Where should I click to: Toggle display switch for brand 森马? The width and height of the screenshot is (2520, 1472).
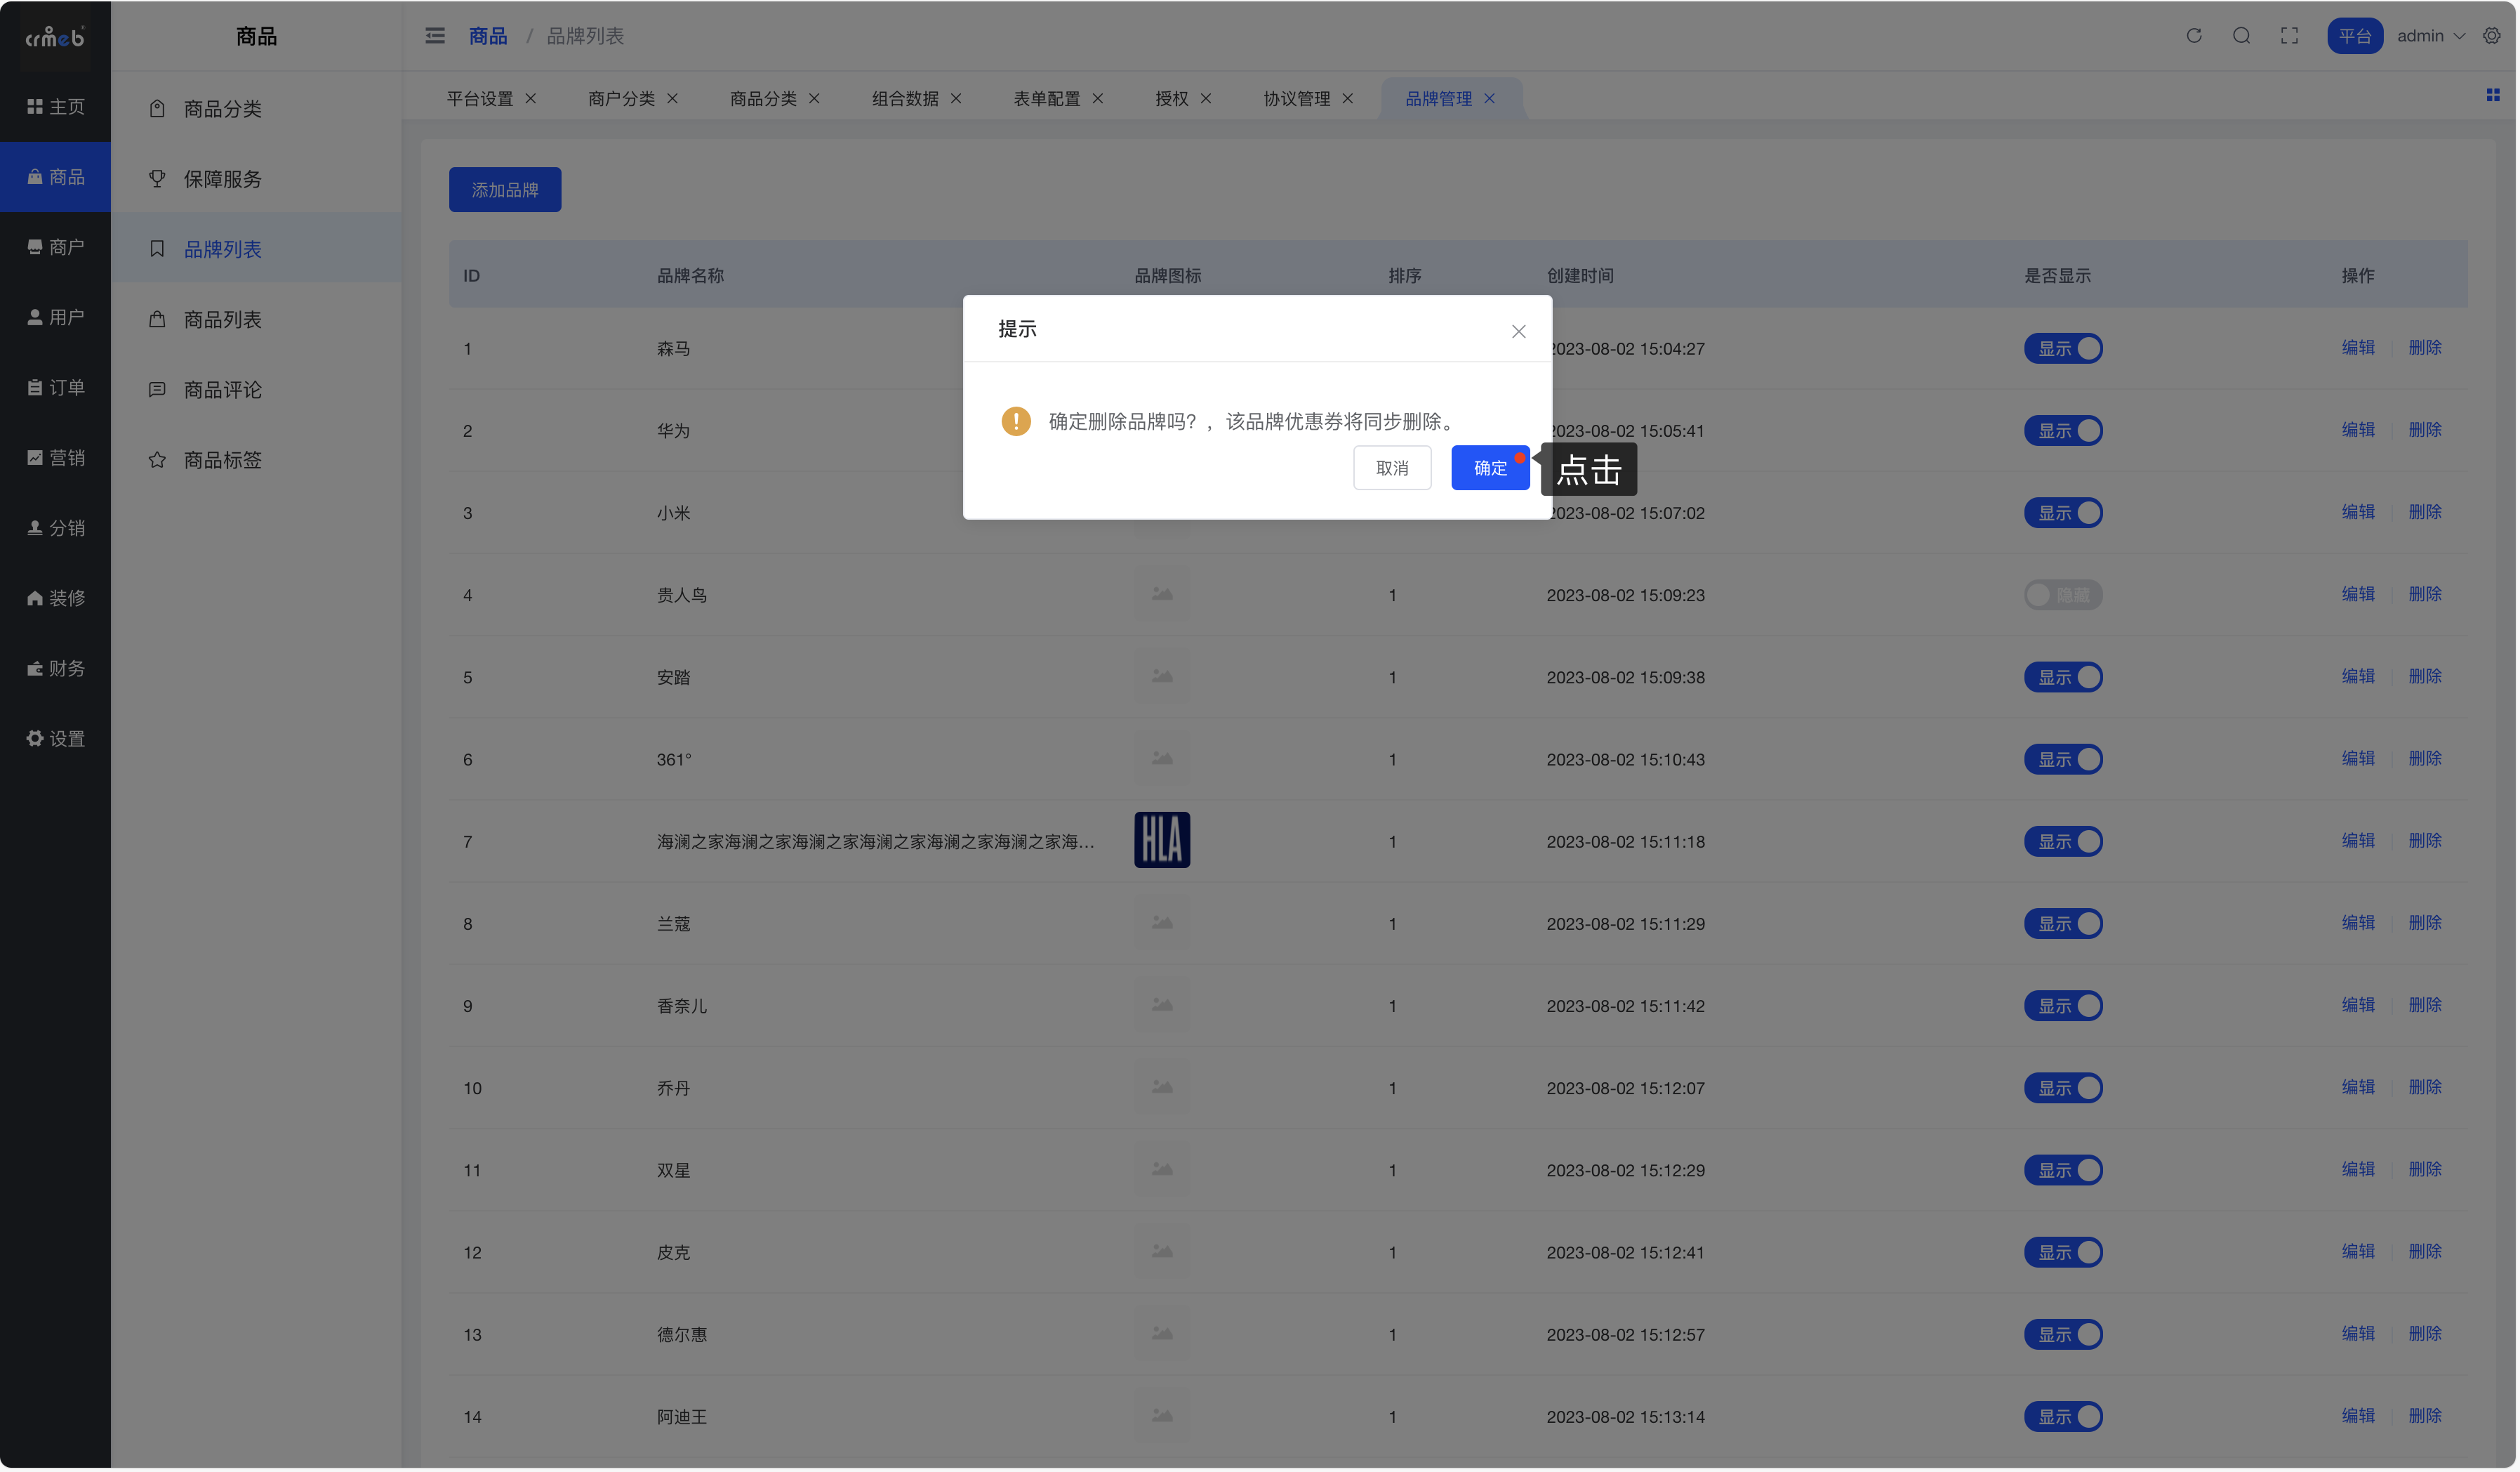2063,349
